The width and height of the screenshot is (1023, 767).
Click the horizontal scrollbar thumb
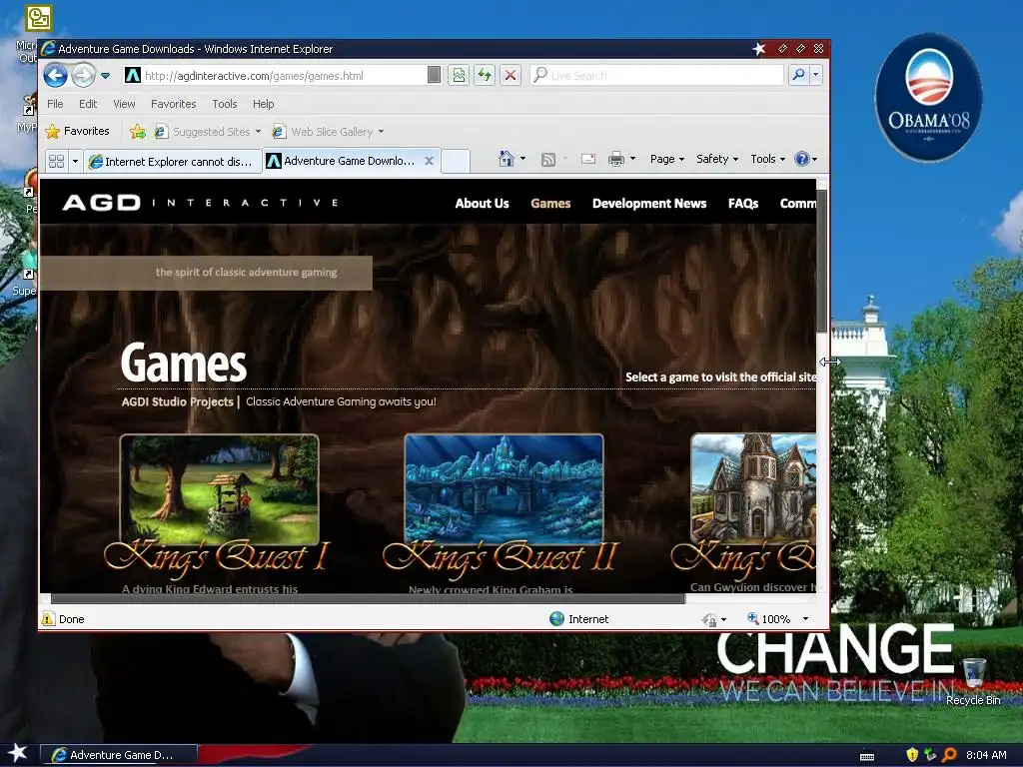368,598
